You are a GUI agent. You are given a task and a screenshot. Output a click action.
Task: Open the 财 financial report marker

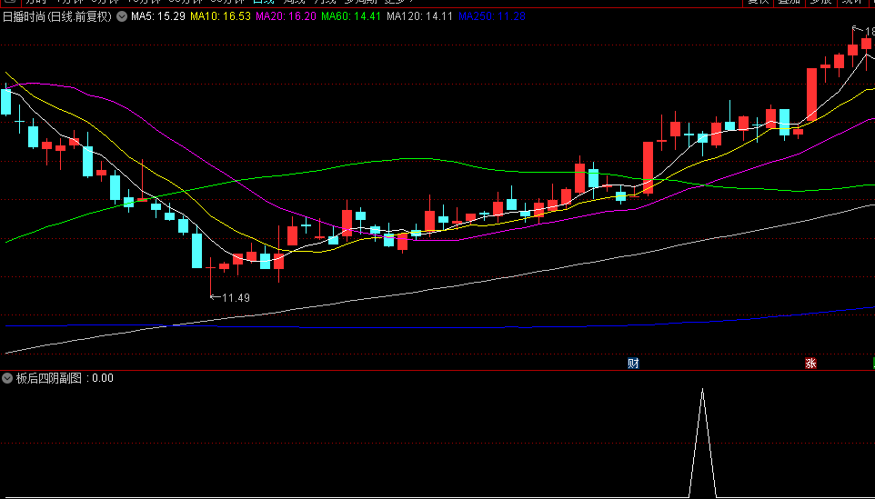tap(633, 364)
